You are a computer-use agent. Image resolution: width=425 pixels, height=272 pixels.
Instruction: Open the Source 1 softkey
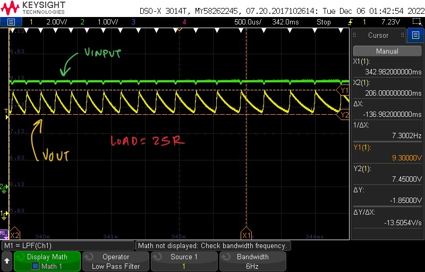pos(184,261)
